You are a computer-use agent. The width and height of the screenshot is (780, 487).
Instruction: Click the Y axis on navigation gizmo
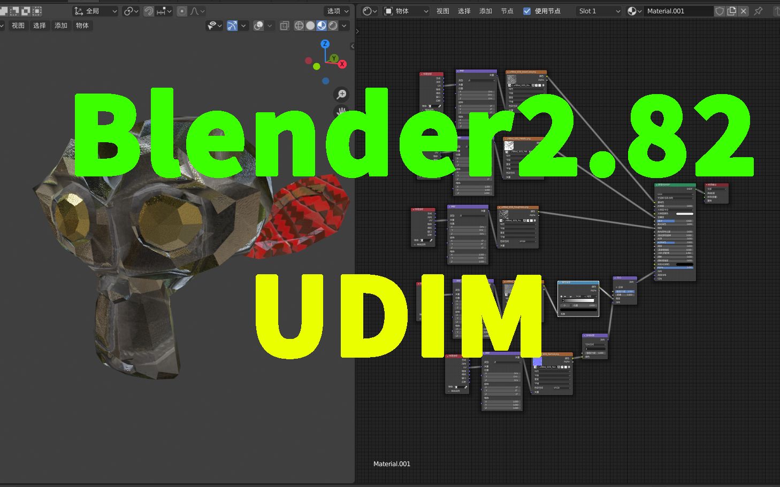334,58
